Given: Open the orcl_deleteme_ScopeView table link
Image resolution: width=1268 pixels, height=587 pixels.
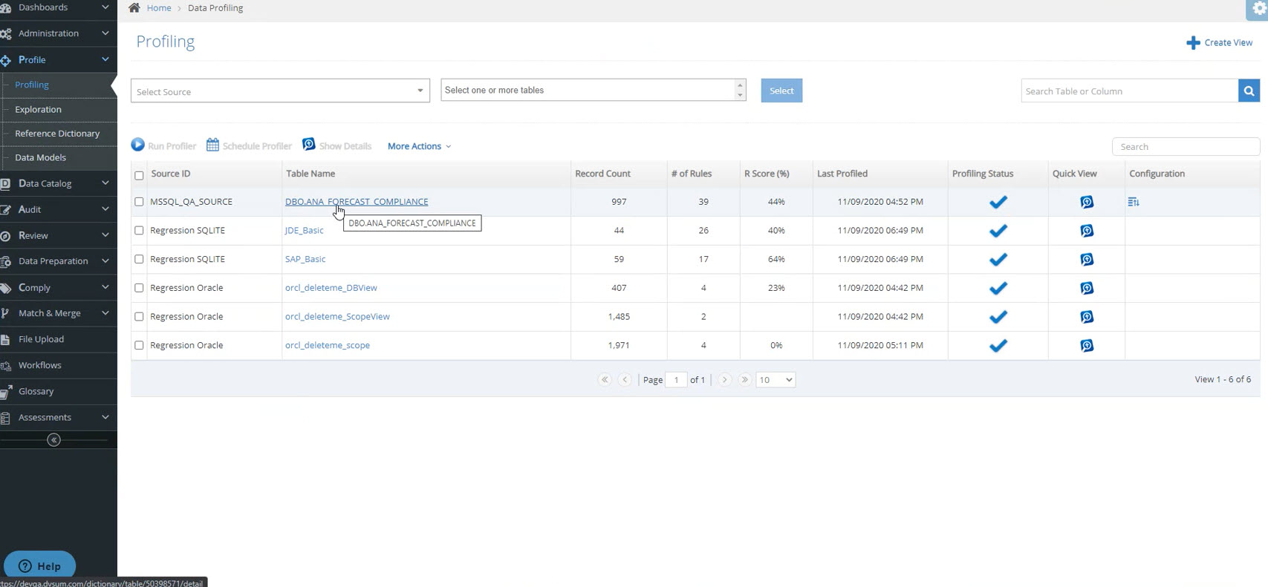Looking at the screenshot, I should (337, 317).
